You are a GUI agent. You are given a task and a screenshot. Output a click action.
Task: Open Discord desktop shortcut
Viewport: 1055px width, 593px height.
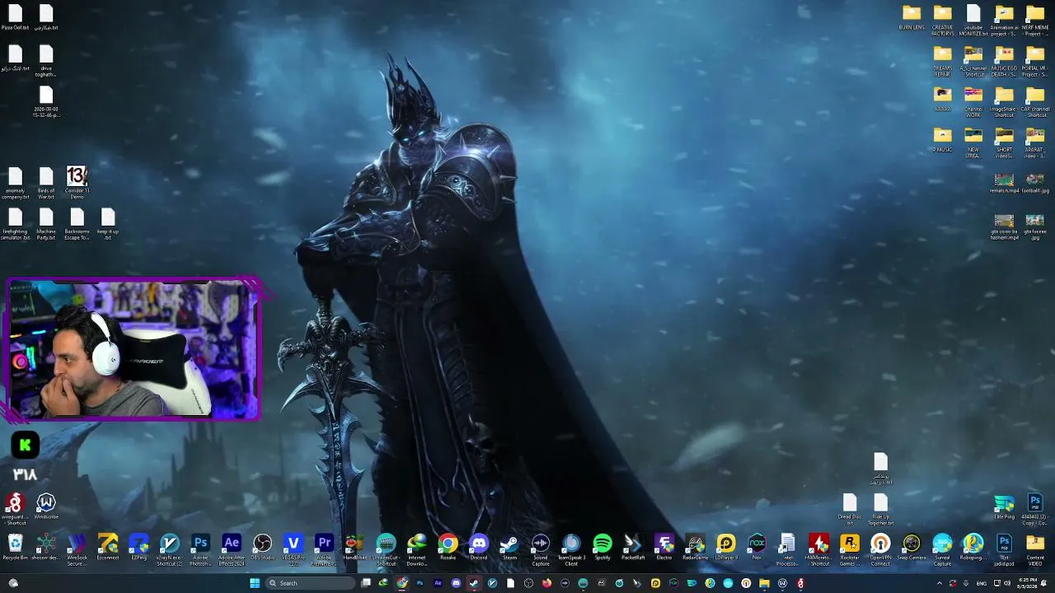pos(479,547)
